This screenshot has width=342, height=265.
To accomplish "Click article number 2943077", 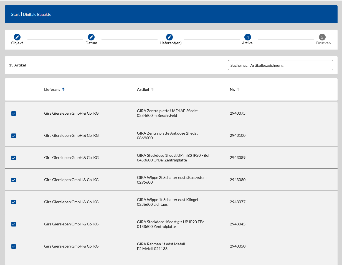I will 238,202.
